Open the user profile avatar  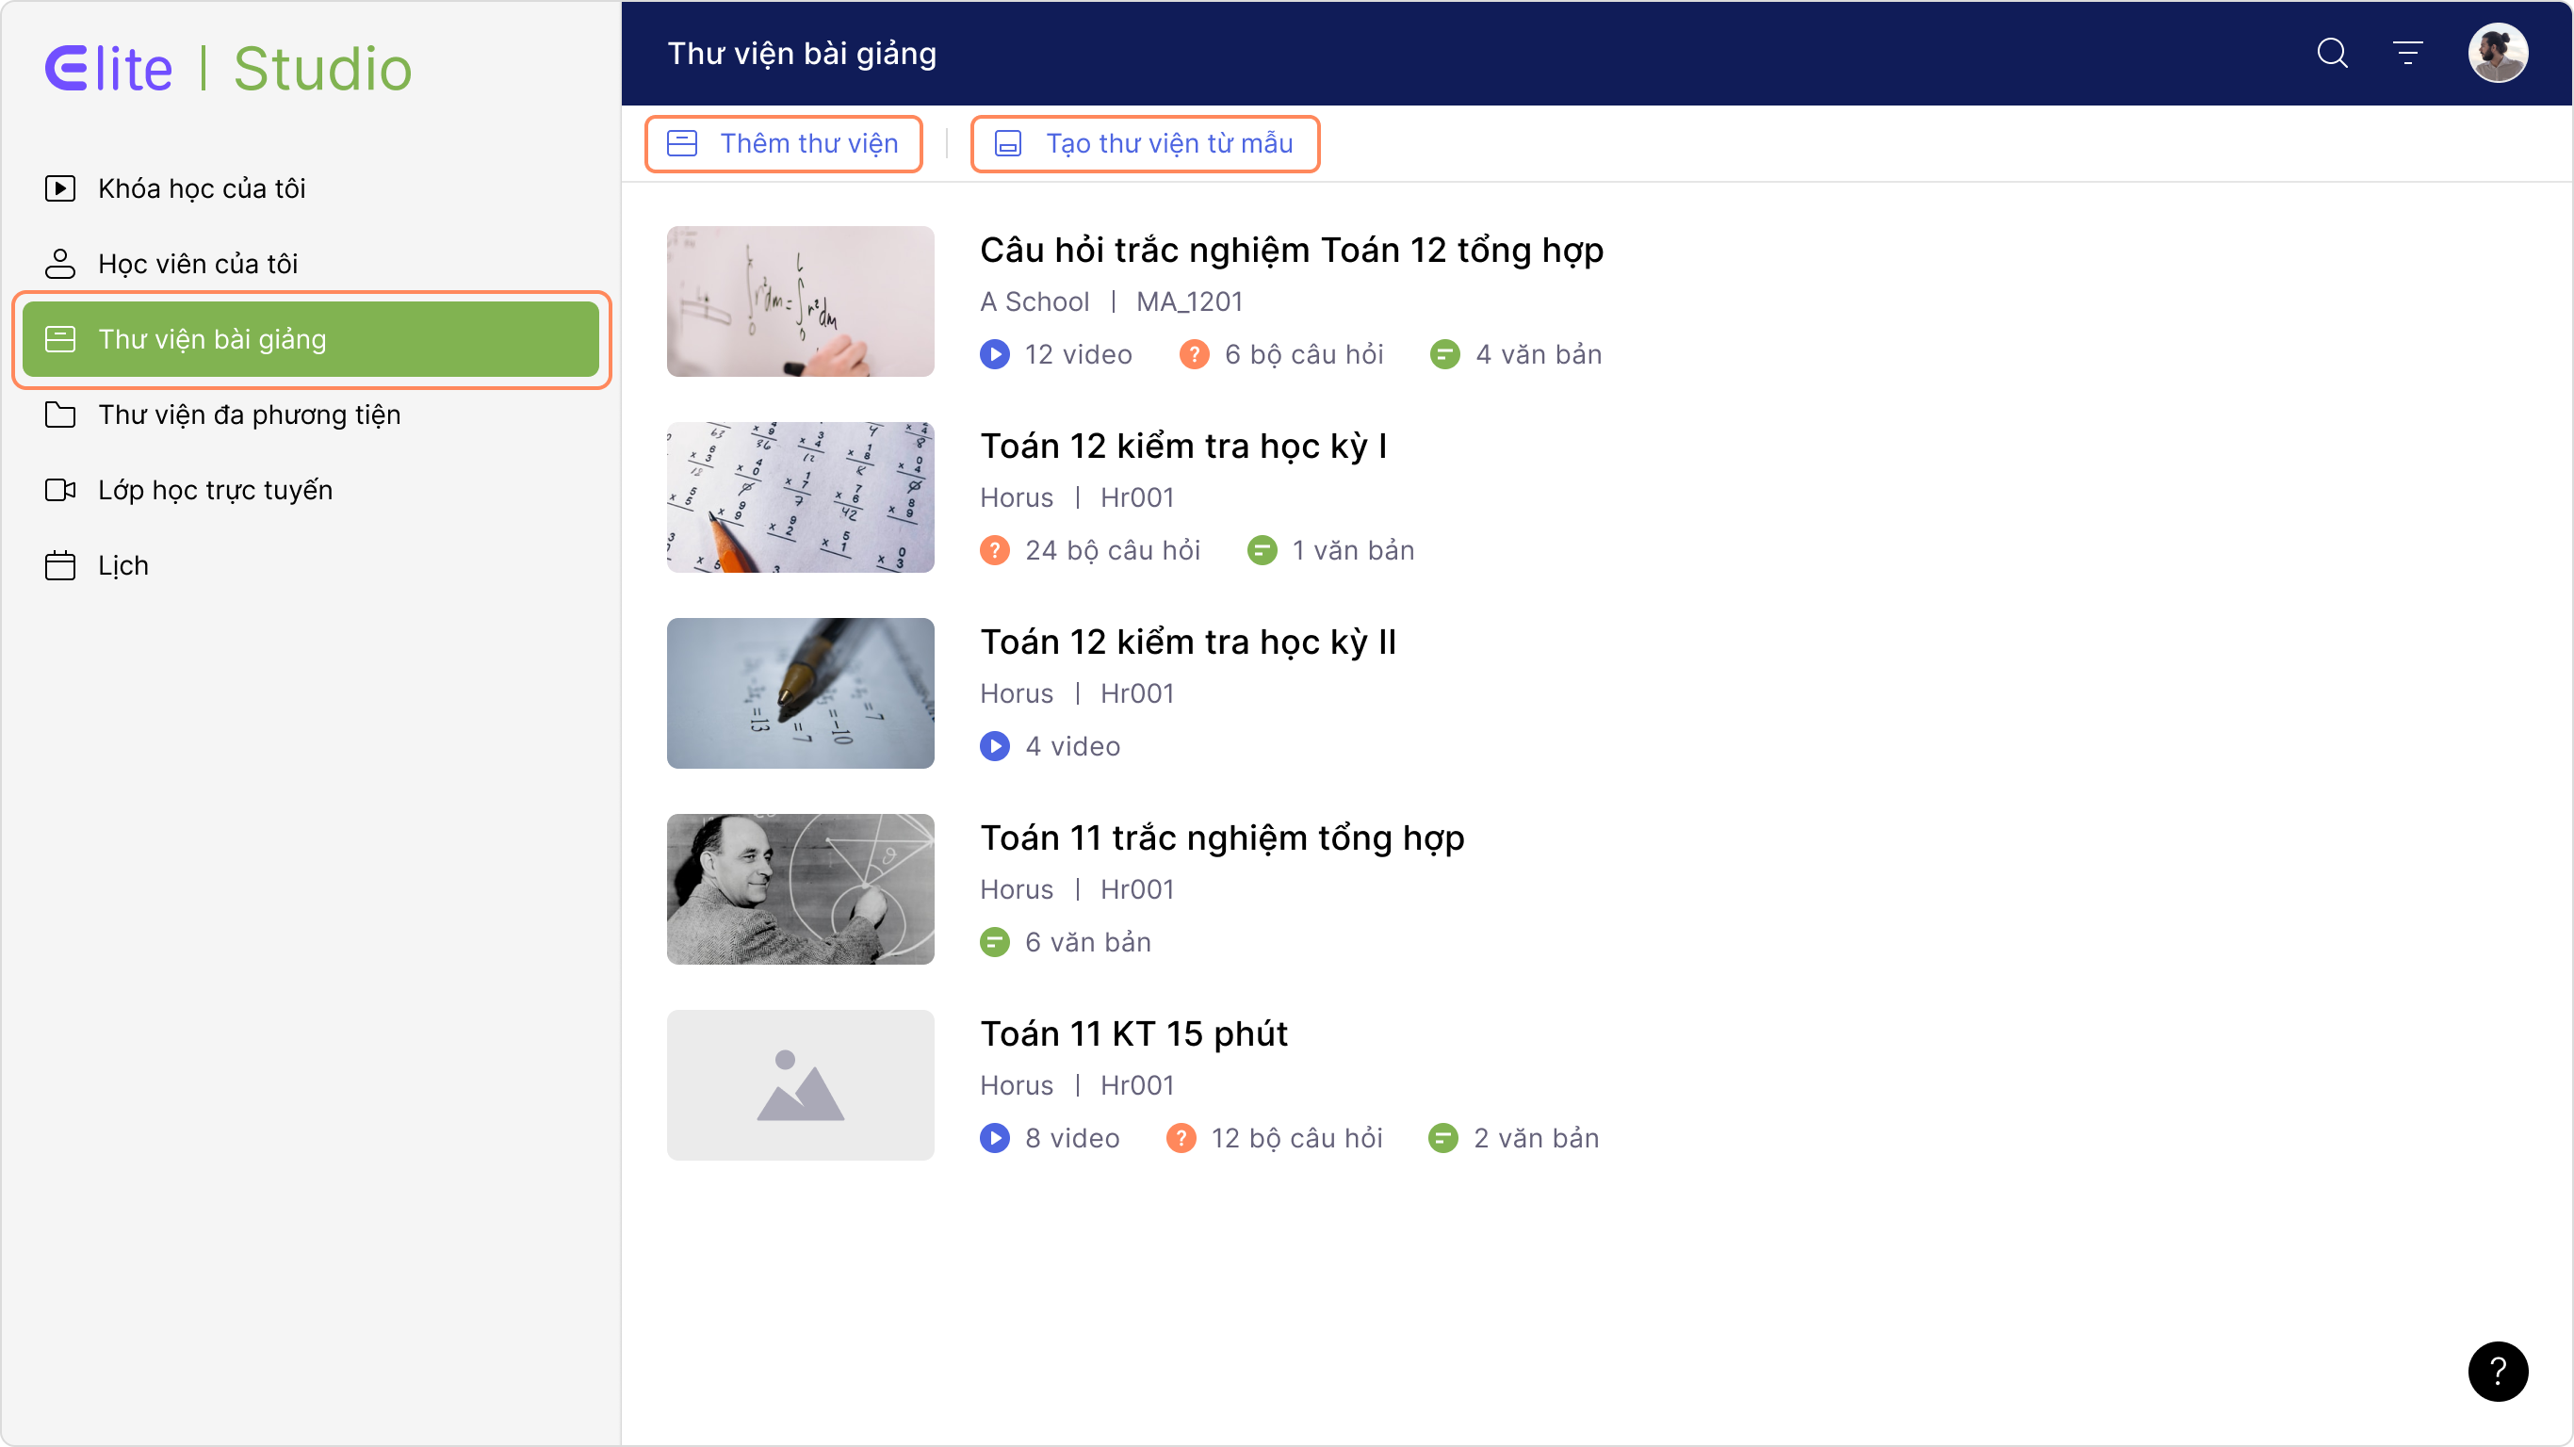[2497, 53]
